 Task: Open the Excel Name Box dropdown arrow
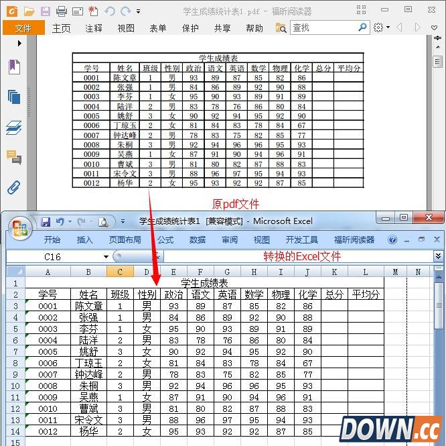pyautogui.click(x=106, y=257)
